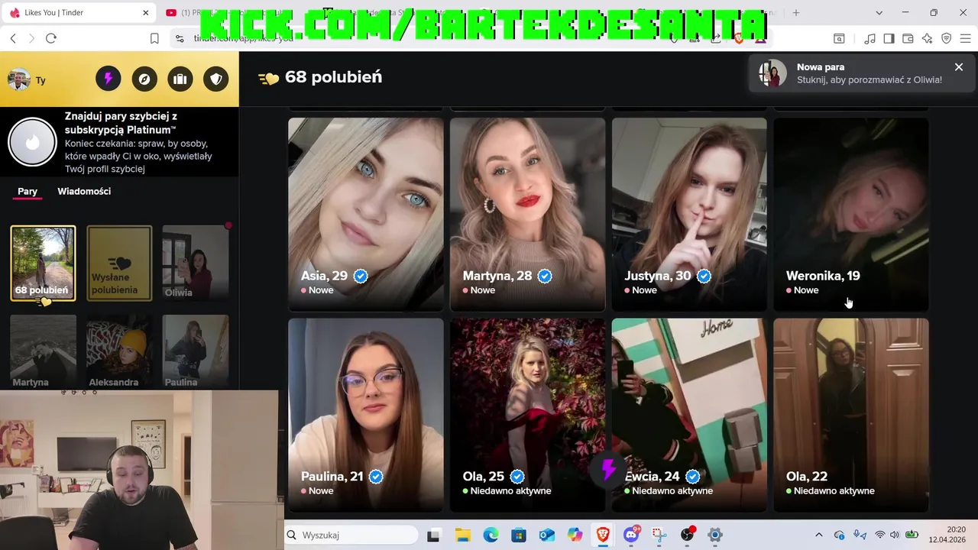Reload the Tinder page

click(51, 38)
